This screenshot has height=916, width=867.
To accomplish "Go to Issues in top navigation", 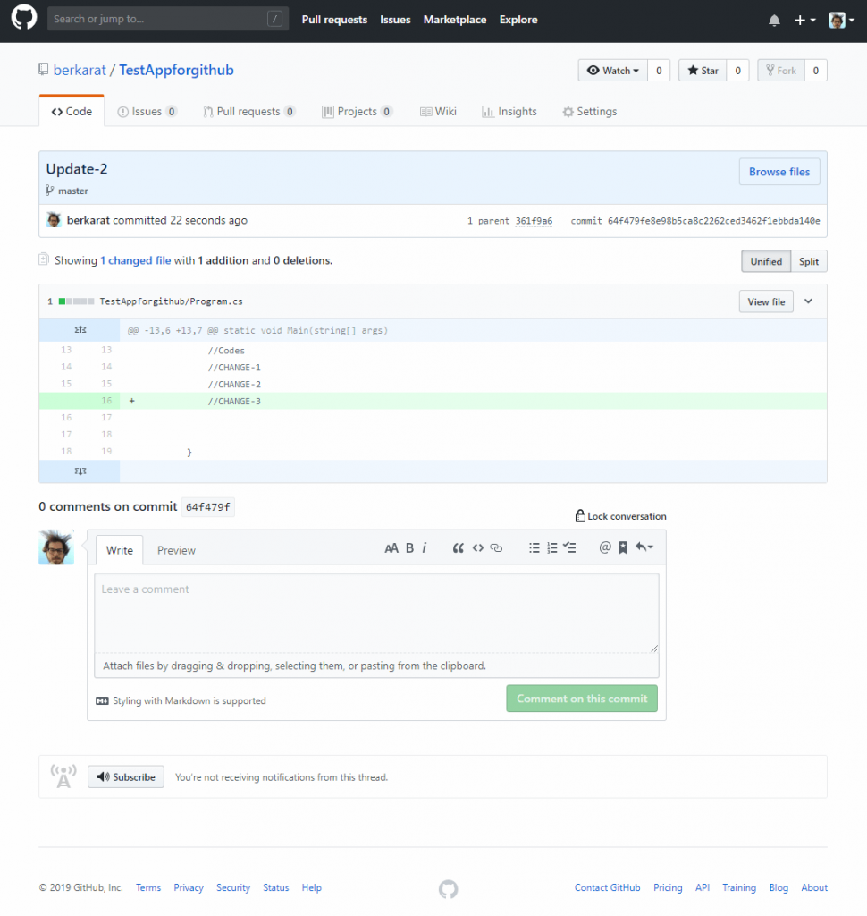I will coord(395,20).
